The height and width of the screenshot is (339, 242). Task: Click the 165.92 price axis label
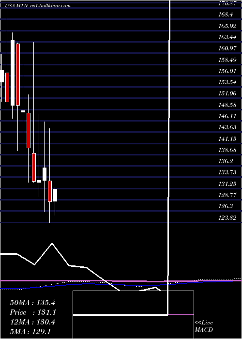(x=227, y=26)
